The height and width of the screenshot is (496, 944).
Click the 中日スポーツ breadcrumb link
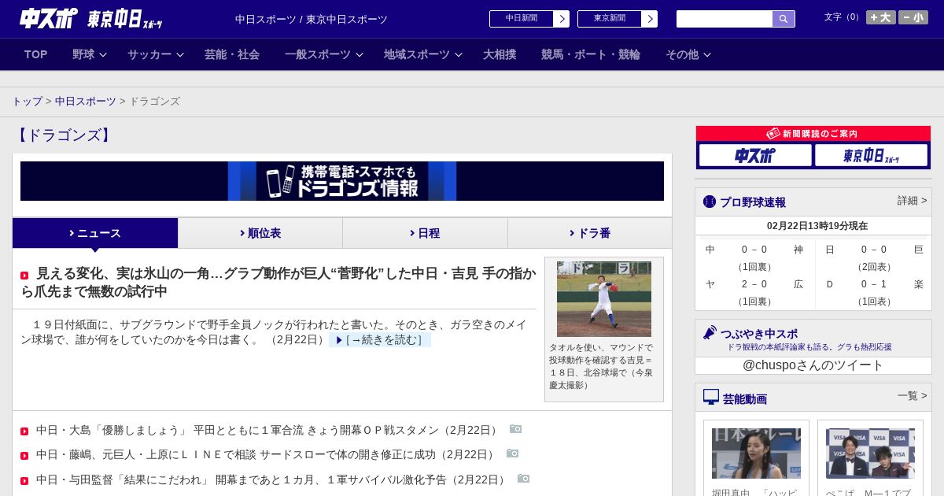coord(86,102)
